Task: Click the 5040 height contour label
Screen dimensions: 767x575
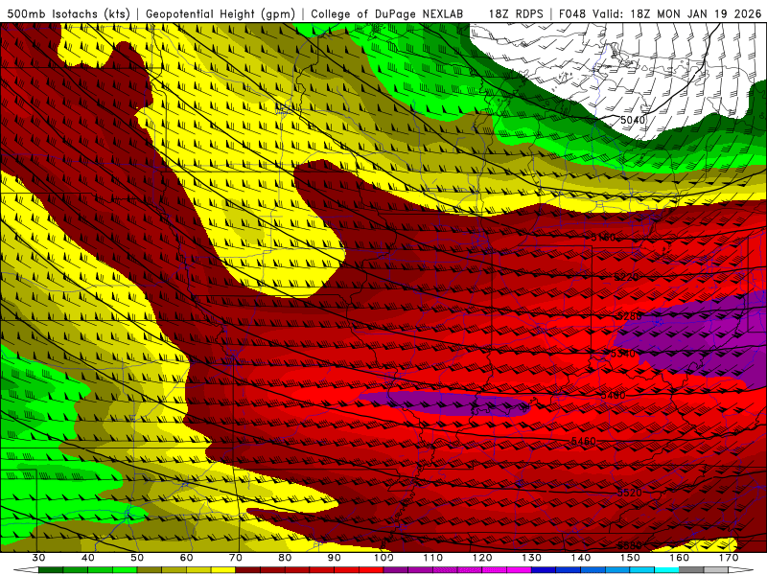Action: click(633, 121)
